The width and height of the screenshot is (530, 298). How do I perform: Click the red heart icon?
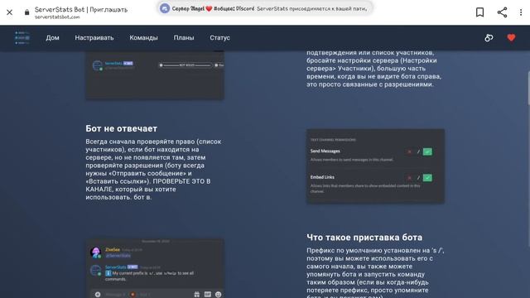pyautogui.click(x=511, y=38)
